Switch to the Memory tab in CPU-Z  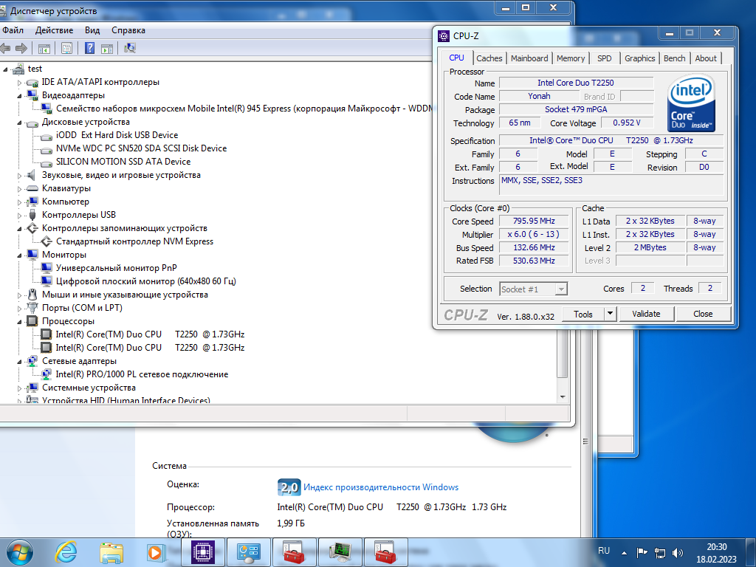571,58
